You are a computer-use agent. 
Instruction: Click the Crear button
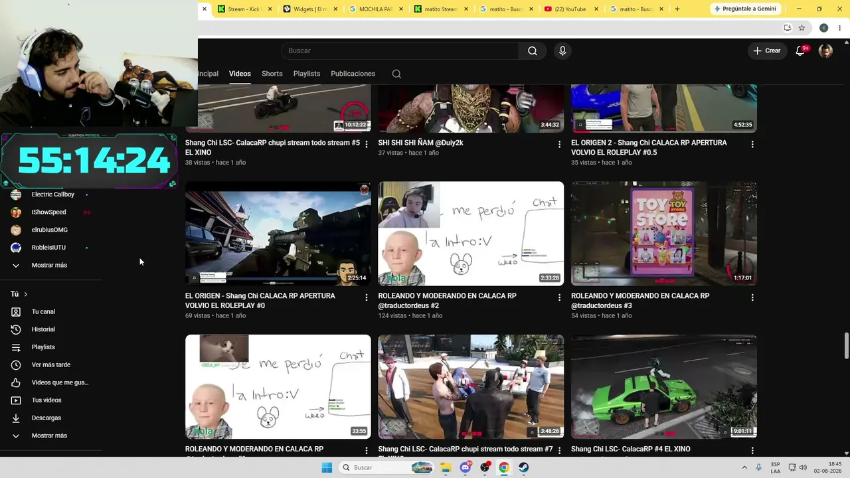767,51
